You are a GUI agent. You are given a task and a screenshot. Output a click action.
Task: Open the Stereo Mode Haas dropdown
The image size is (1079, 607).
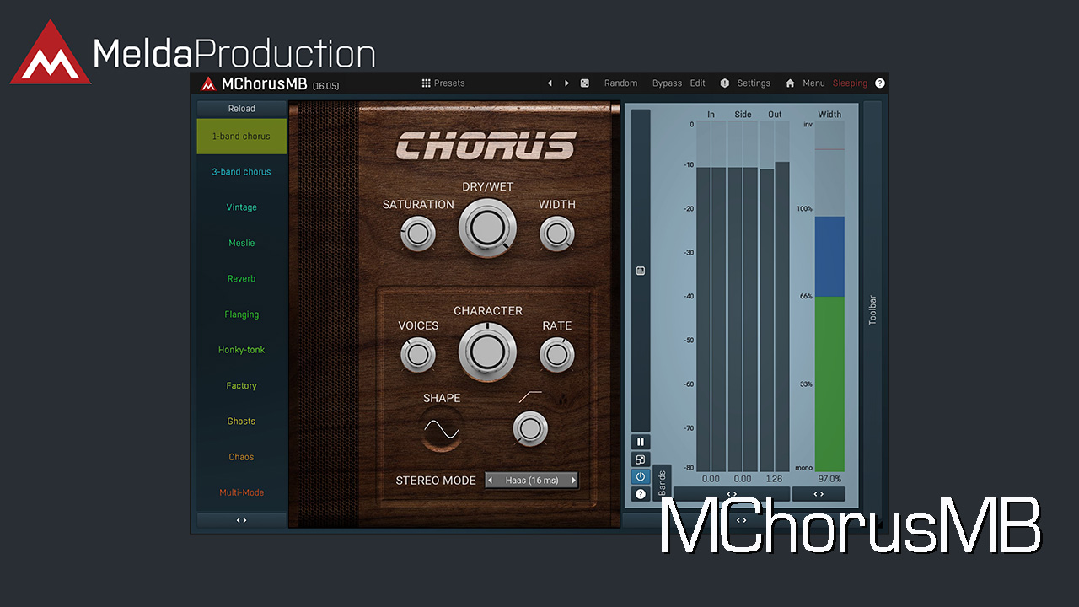531,481
